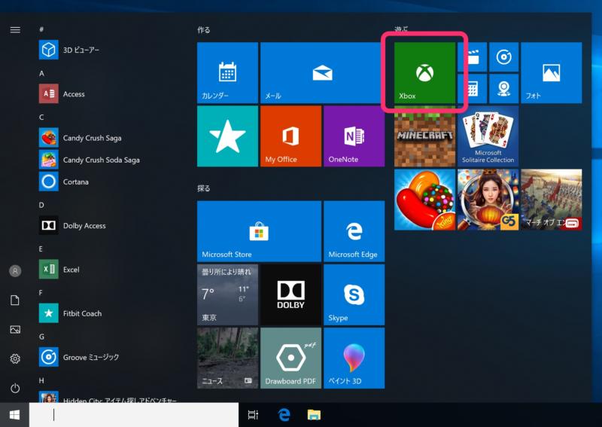Image resolution: width=602 pixels, height=427 pixels.
Task: Click the letter F group header
Action: point(41,292)
